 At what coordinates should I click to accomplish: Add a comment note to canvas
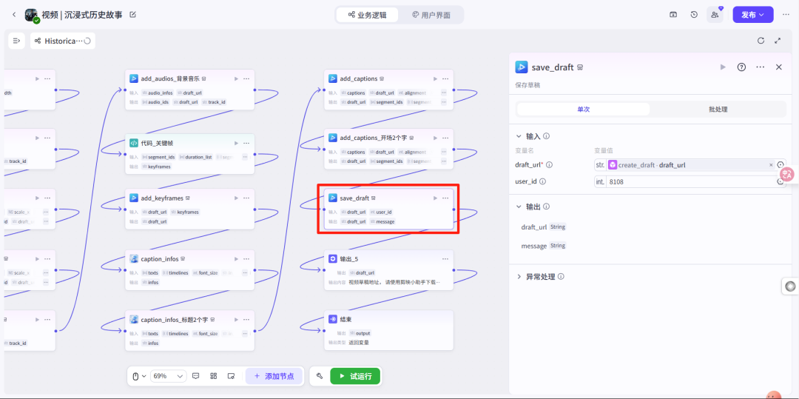point(195,376)
